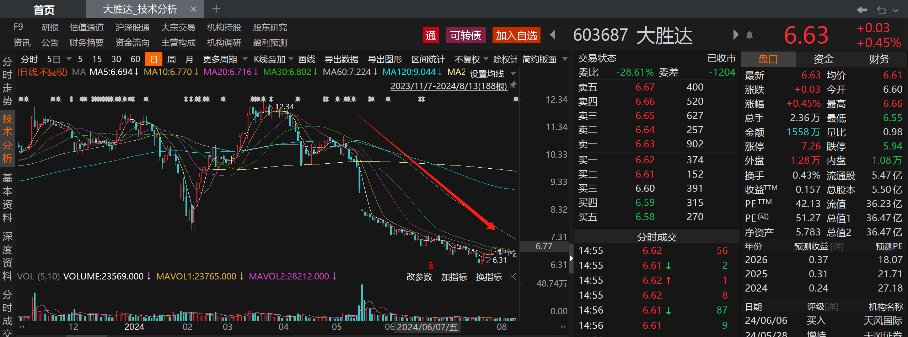Close the VOL indicator panel
Viewport: 908px width, 337px height.
point(512,277)
